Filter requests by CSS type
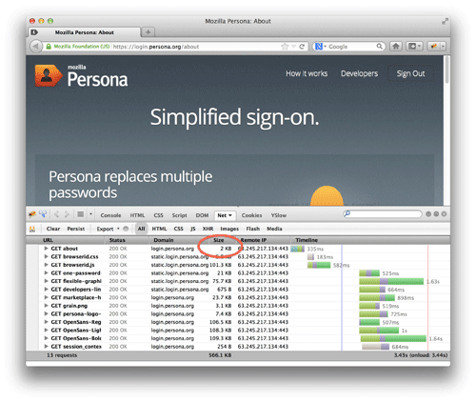This screenshot has width=476, height=402. [178, 229]
